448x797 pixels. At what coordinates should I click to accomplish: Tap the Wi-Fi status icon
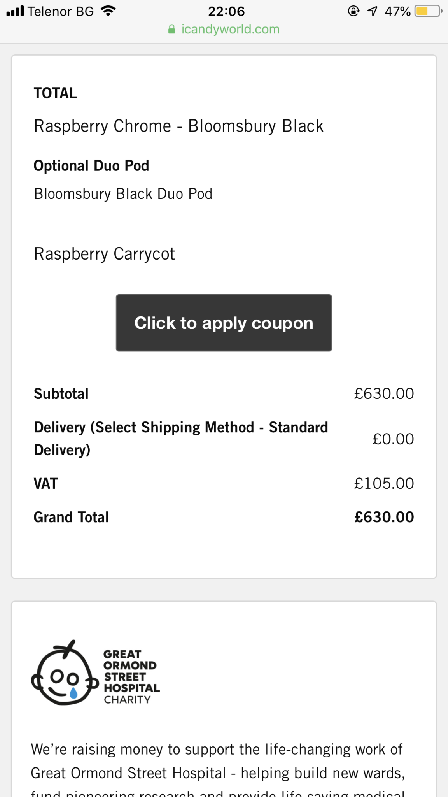point(108,11)
